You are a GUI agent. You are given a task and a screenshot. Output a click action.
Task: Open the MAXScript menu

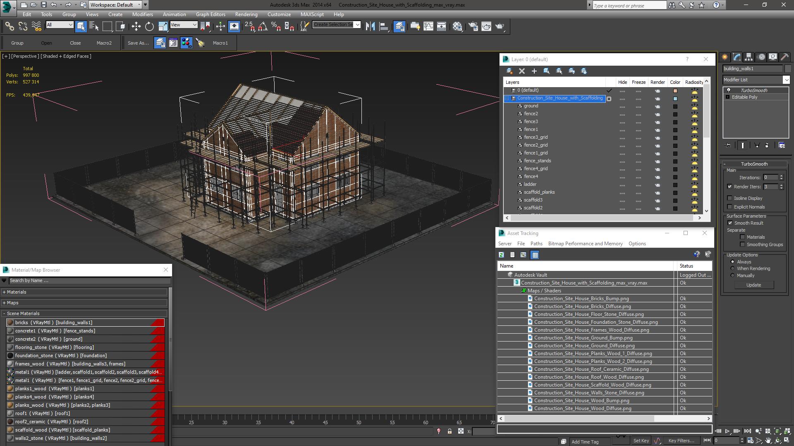pyautogui.click(x=312, y=14)
